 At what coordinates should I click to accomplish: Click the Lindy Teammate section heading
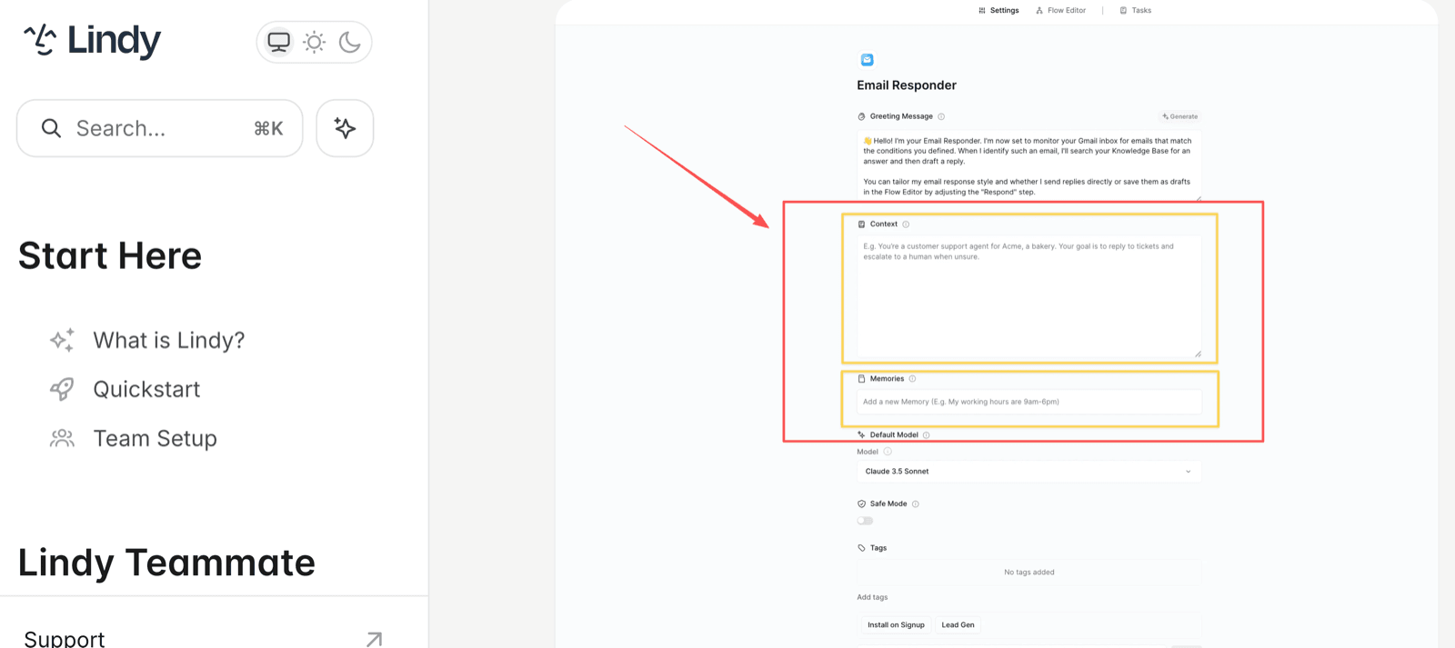166,563
